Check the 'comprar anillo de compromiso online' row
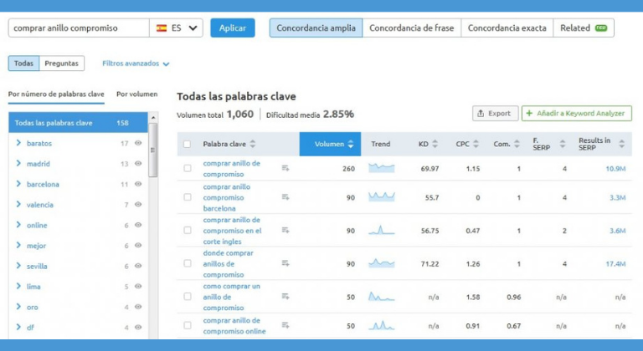 click(188, 326)
